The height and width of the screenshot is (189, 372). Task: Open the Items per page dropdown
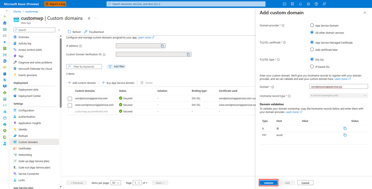116,183
